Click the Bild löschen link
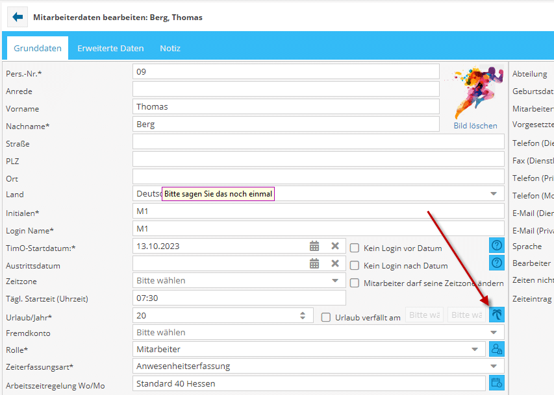 (475, 126)
